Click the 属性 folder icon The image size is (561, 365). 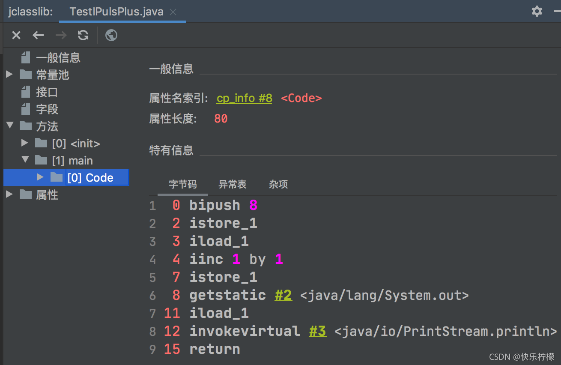[26, 194]
